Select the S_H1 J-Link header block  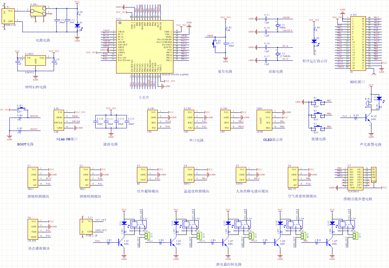click(59, 120)
